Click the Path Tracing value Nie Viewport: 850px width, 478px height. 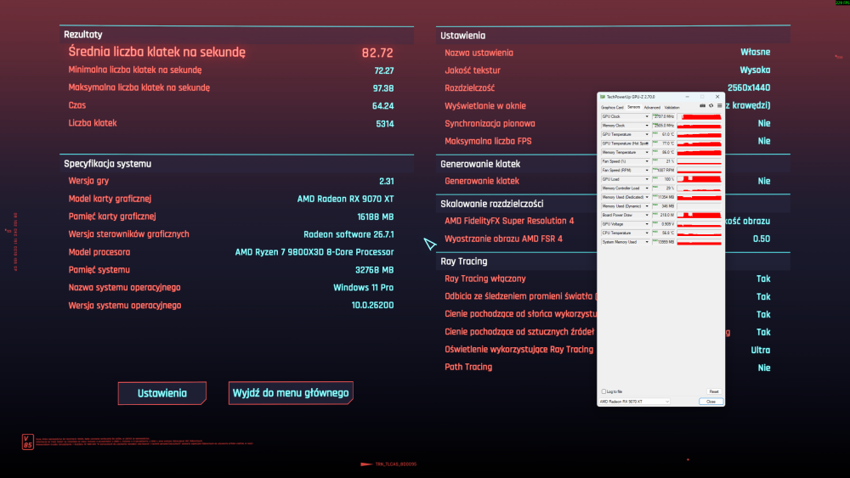click(764, 368)
